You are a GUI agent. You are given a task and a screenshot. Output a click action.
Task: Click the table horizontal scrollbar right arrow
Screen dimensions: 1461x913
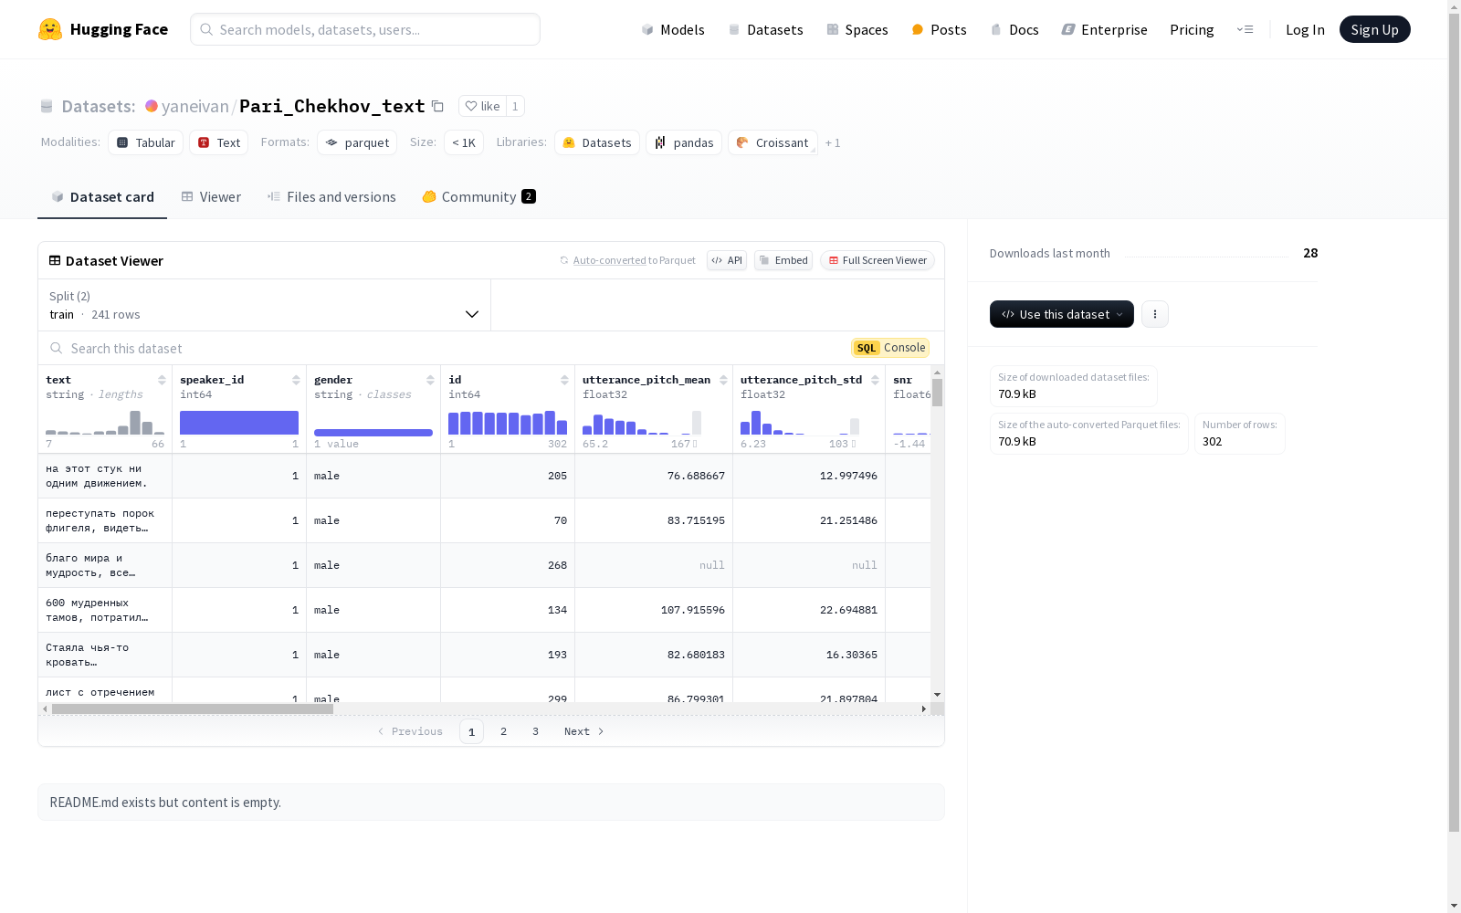click(923, 708)
